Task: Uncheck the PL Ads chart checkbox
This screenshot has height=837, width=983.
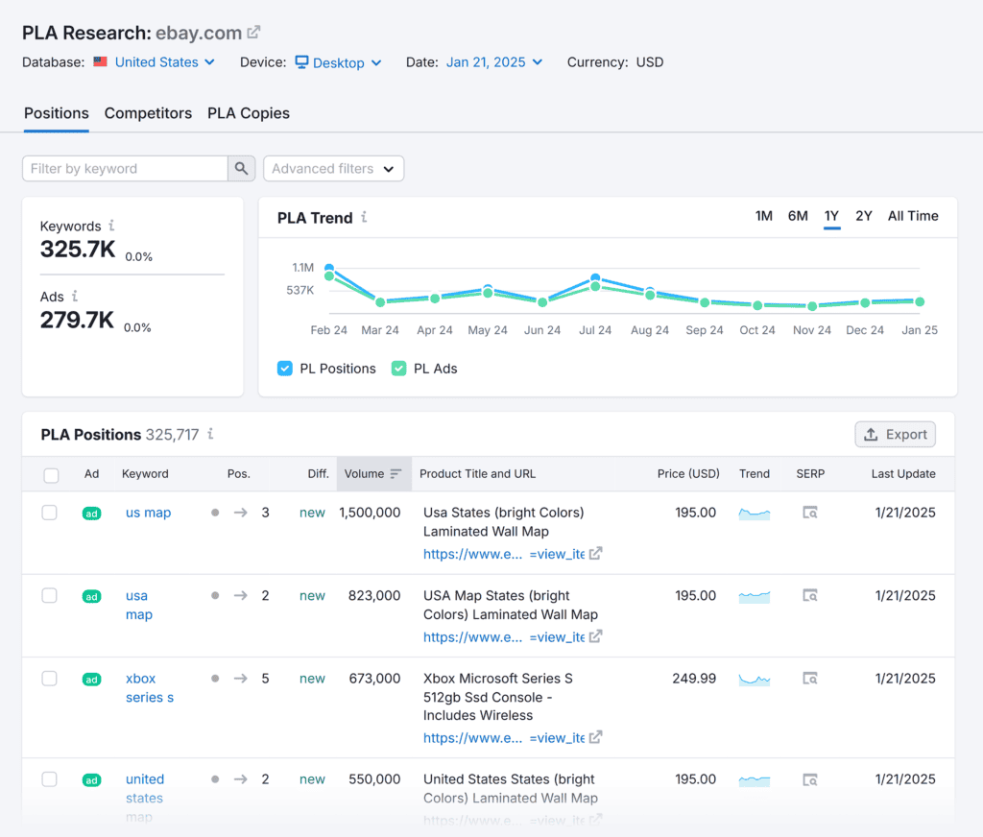Action: pos(398,369)
